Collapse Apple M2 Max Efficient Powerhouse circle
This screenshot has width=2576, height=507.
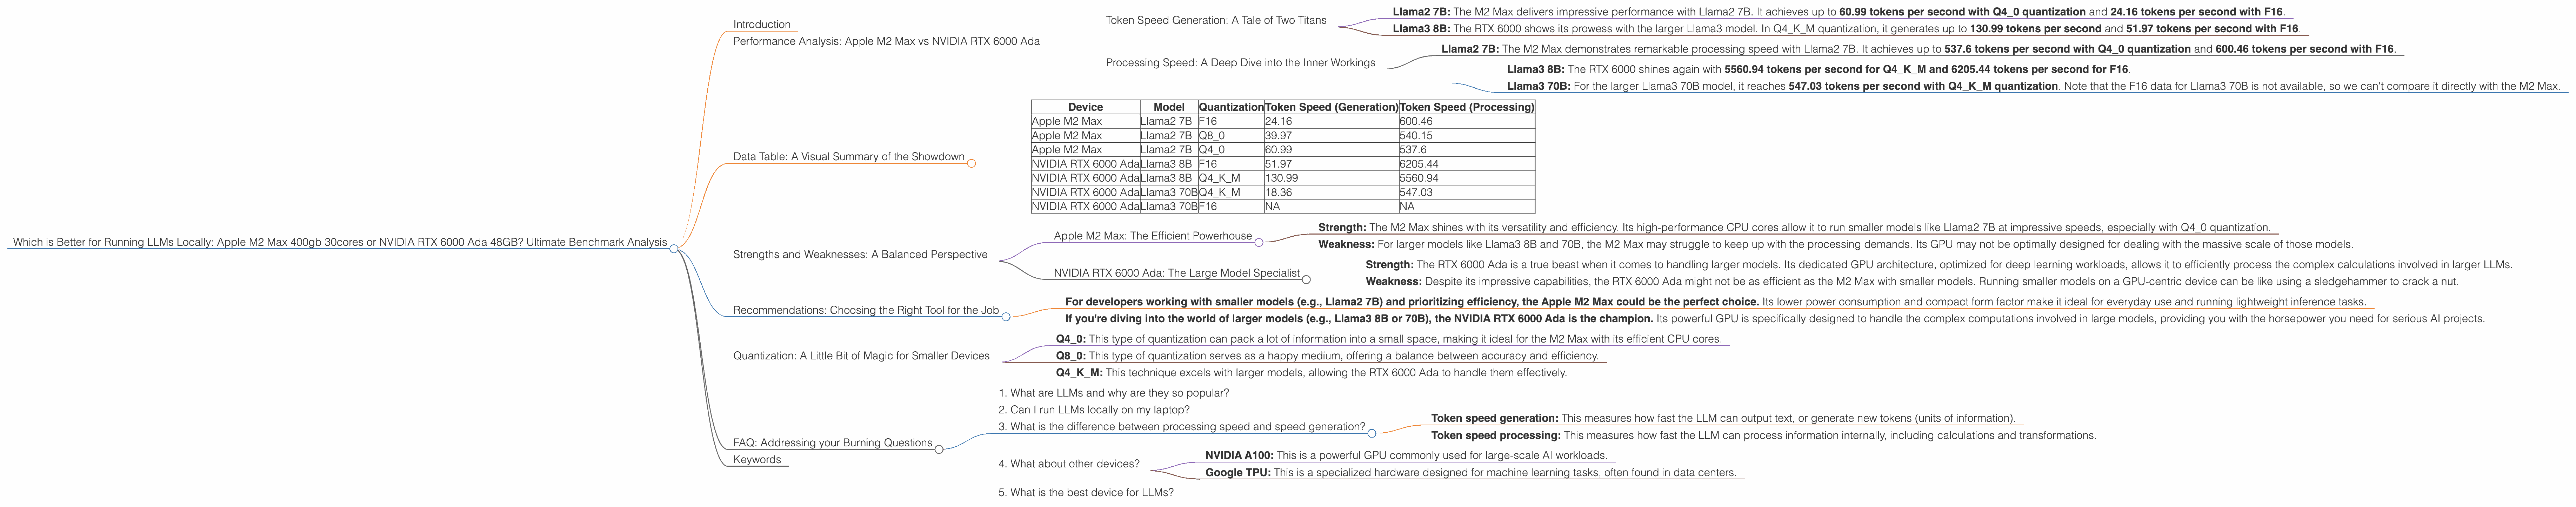[x=1259, y=242]
